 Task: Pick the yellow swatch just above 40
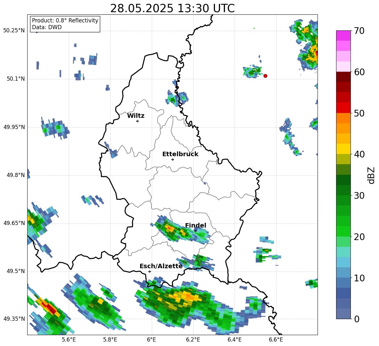point(343,149)
